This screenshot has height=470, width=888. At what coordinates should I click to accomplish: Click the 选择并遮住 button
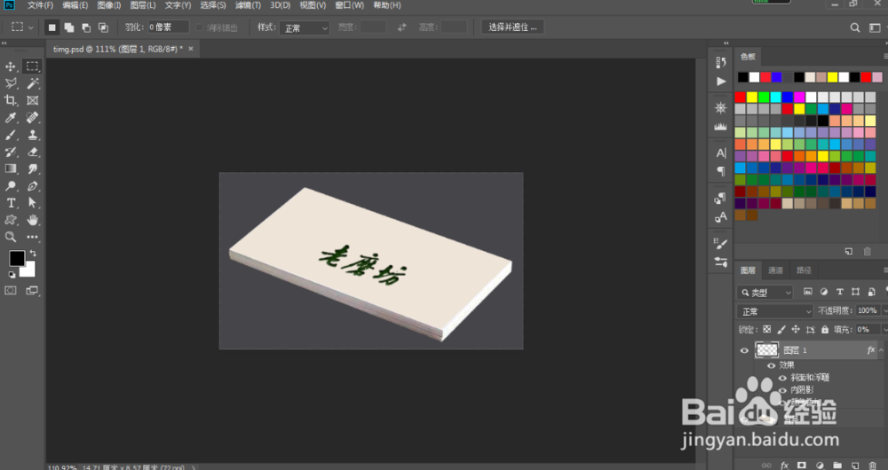[512, 27]
